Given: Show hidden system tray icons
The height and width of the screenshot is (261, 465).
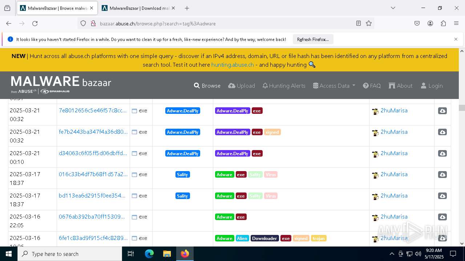Looking at the screenshot, I should click(x=392, y=254).
